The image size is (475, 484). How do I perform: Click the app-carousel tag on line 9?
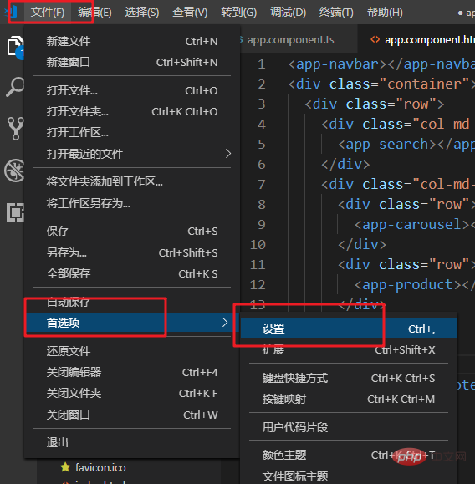[411, 224]
